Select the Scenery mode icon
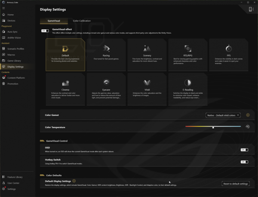Image resolution: width=258 pixels, height=197 pixels. pyautogui.click(x=147, y=48)
